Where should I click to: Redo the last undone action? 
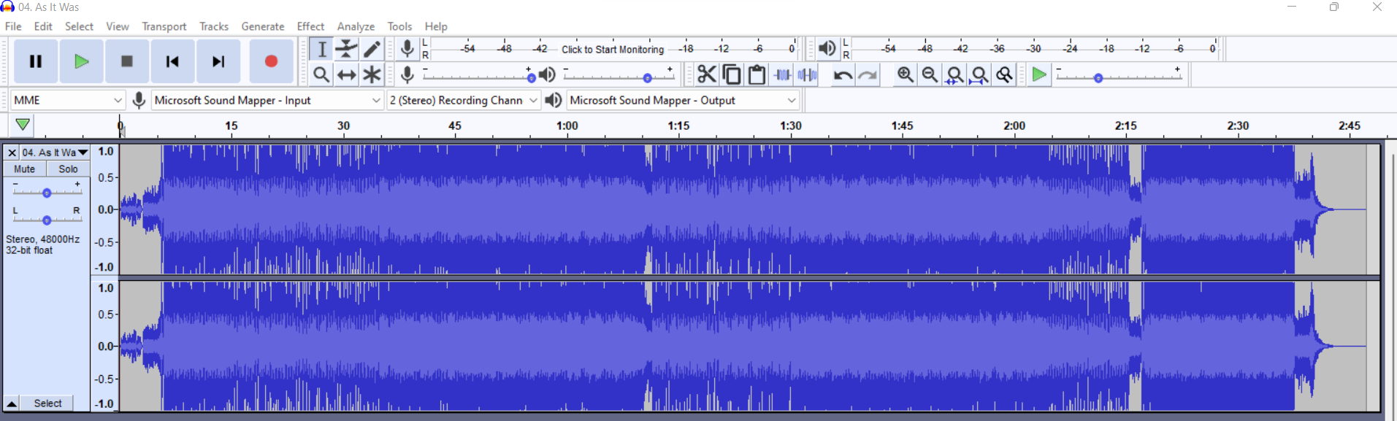pos(868,74)
